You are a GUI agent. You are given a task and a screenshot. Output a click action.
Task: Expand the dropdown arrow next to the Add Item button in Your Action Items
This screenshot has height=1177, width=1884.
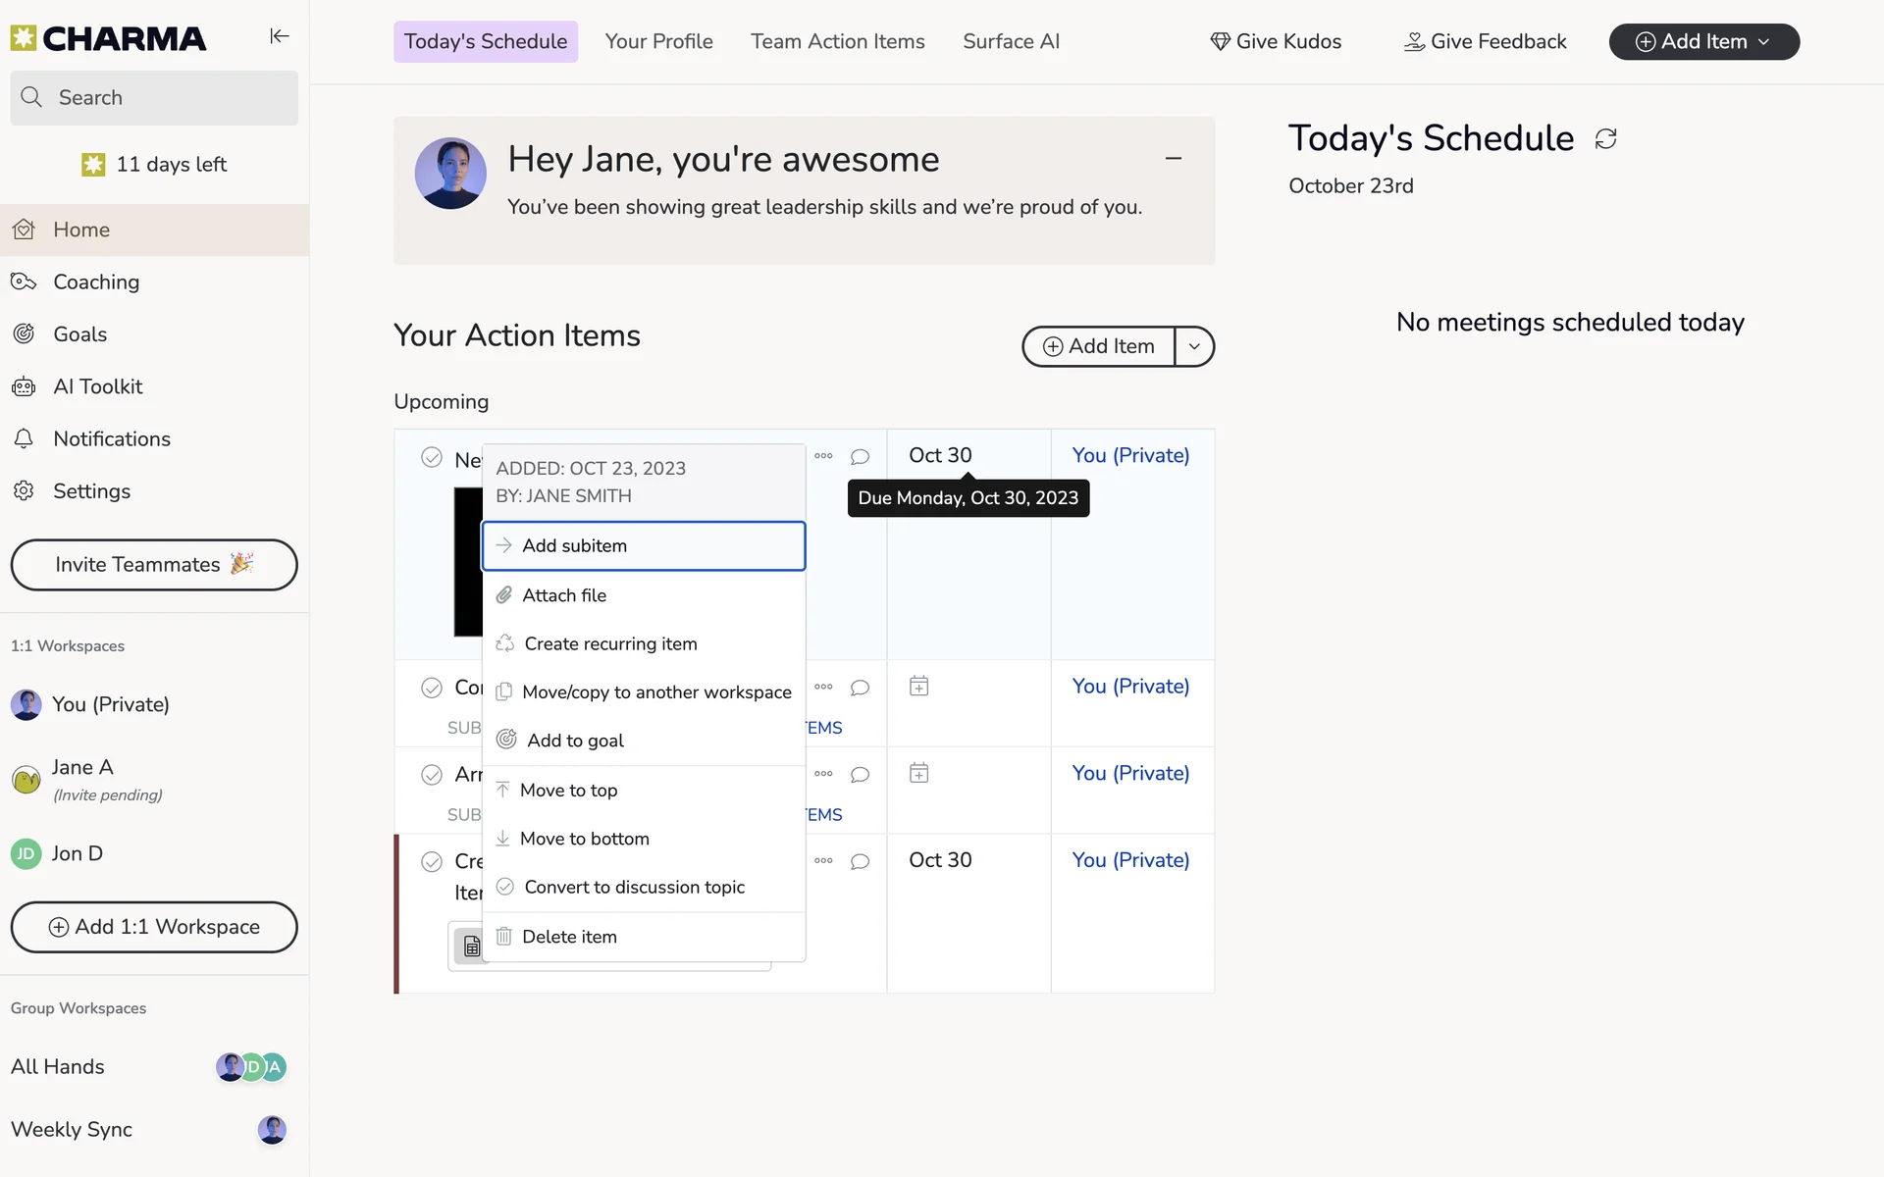pos(1194,346)
